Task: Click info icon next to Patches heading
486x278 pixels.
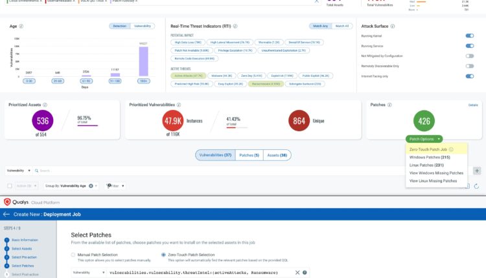Action: (x=389, y=105)
